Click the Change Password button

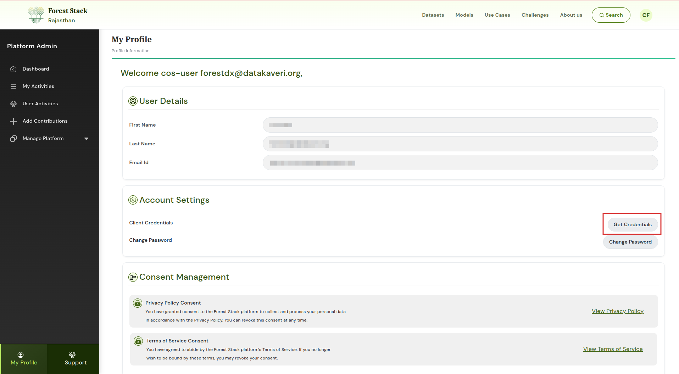tap(630, 242)
